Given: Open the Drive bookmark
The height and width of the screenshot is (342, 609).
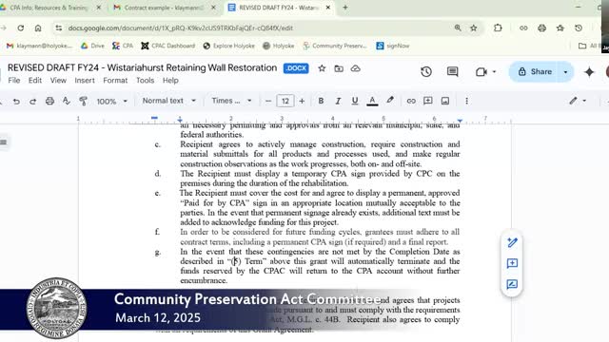Looking at the screenshot, I should click(92, 46).
